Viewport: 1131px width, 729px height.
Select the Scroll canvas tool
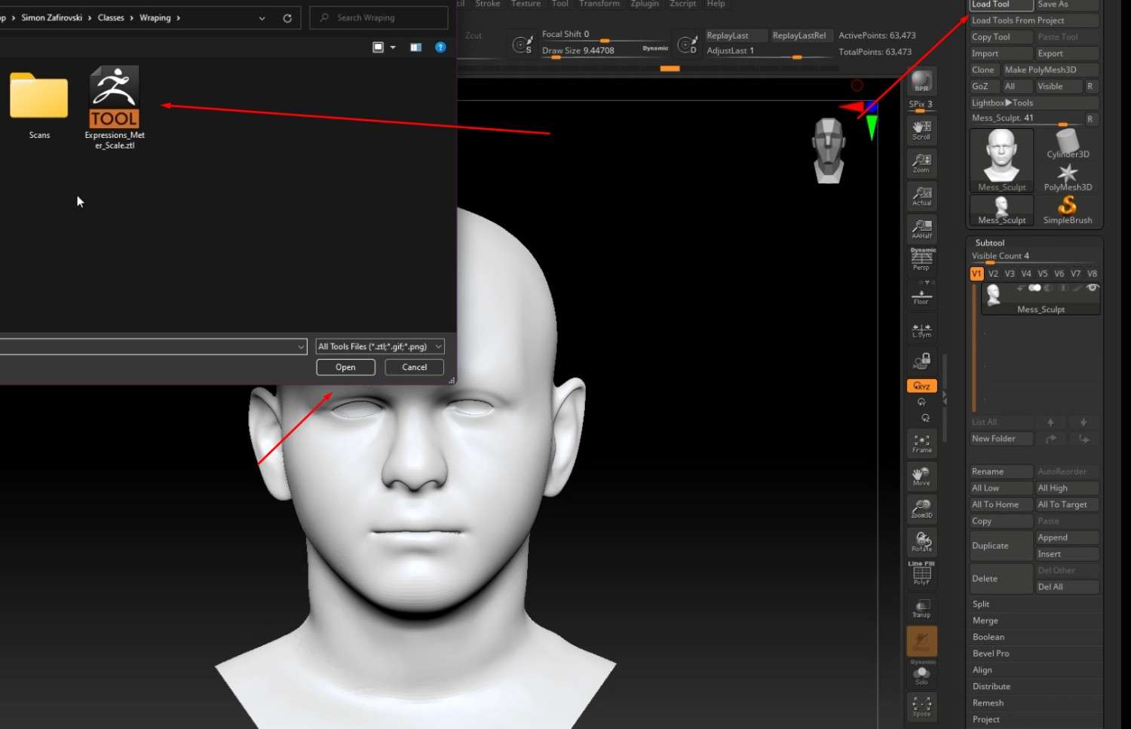click(921, 130)
